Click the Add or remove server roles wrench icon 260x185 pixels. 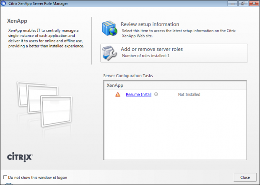coord(109,53)
